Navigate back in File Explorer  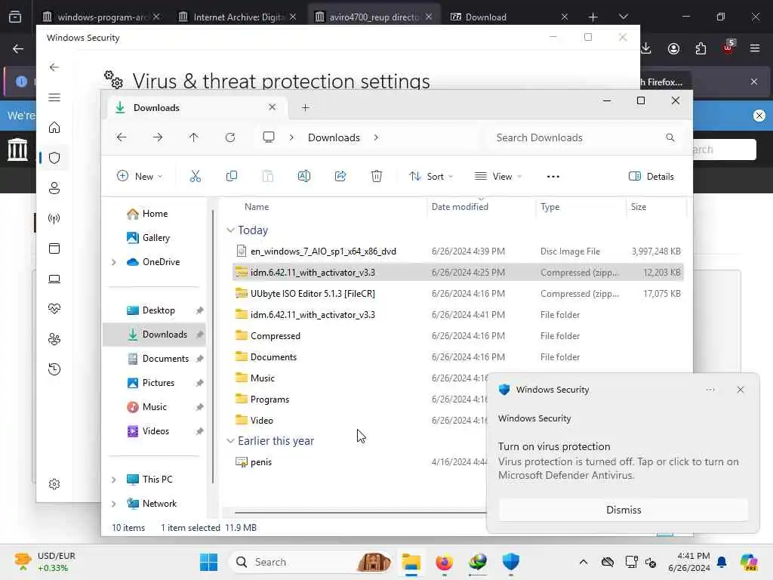tap(122, 137)
